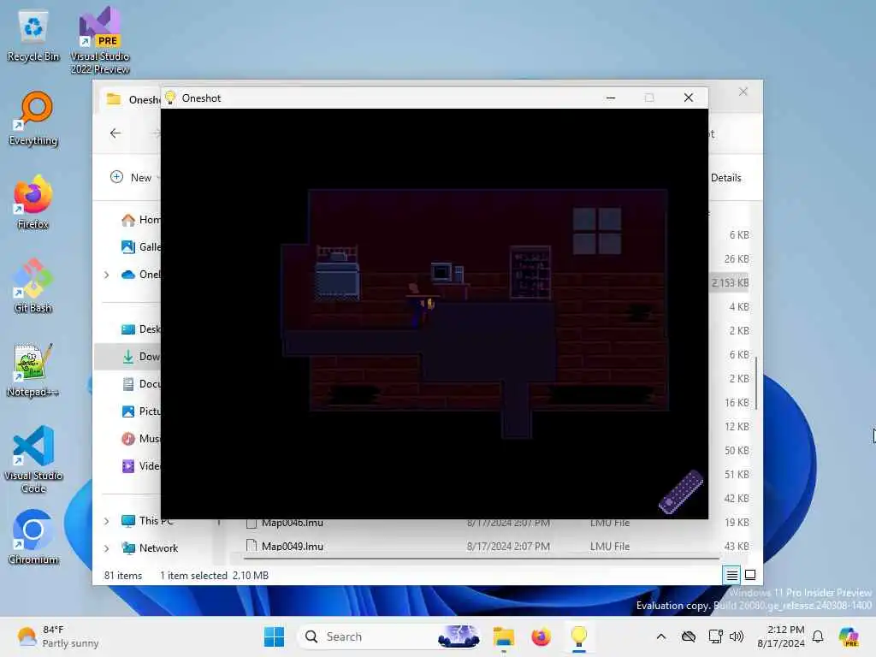Select the Map0049.lmu file

(293, 546)
